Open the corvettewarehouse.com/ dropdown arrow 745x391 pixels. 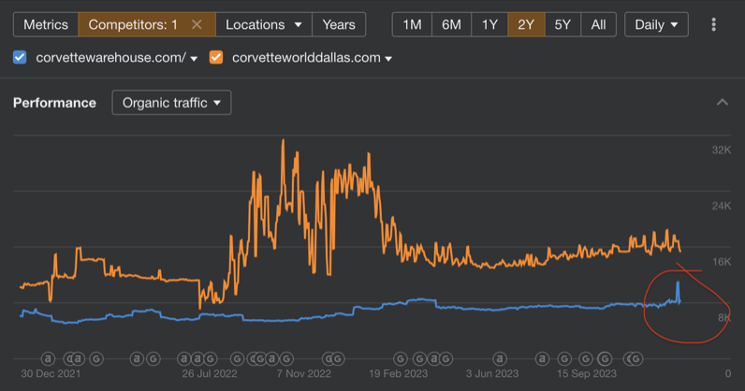click(x=194, y=59)
